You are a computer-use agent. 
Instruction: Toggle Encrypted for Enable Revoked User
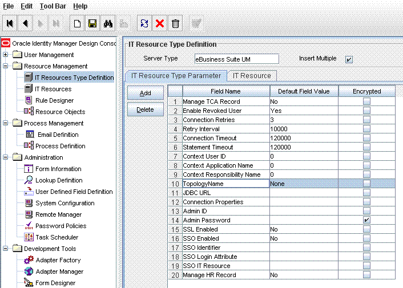367,111
